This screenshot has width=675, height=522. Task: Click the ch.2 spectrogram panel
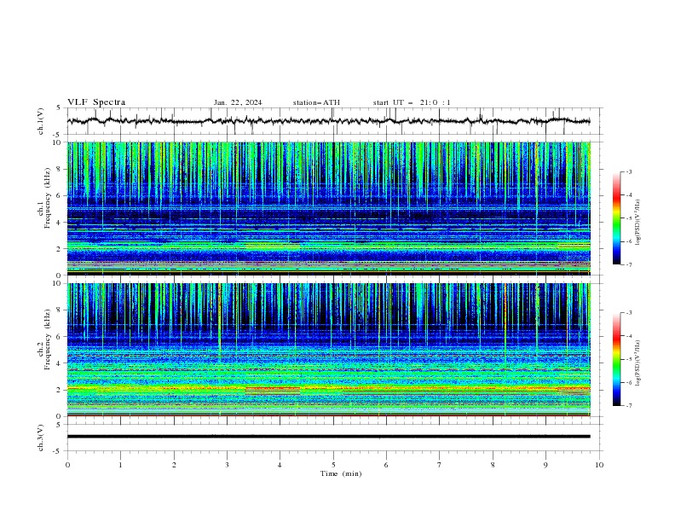click(x=328, y=350)
